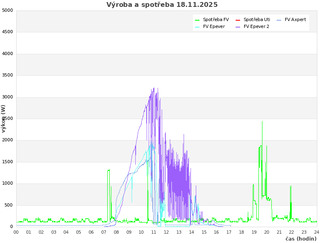The height and width of the screenshot is (243, 325).
Task: Select hour 12 on the time axis
Action: [x=167, y=232]
